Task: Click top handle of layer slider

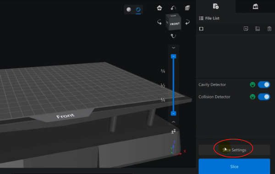Action: click(173, 56)
